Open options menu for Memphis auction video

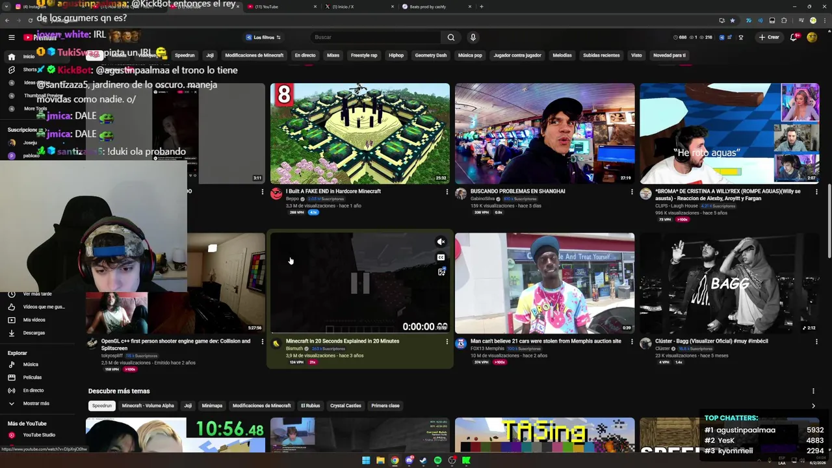click(631, 341)
